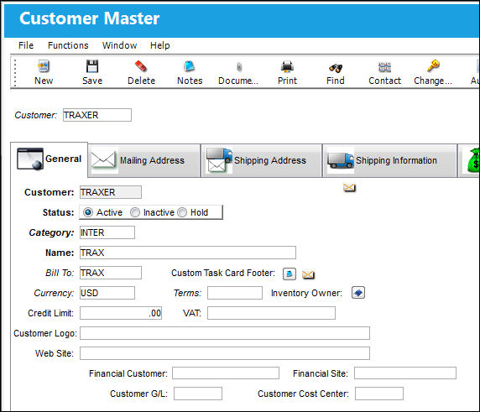This screenshot has height=412, width=480.
Task: Click the Name field showing TRAX
Action: click(x=188, y=253)
